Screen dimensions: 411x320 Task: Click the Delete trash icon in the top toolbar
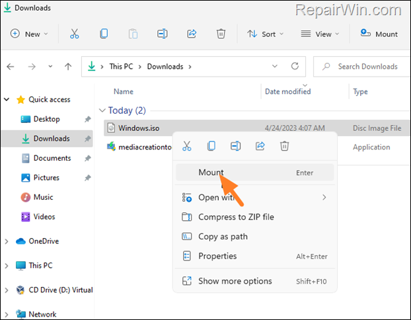[221, 34]
